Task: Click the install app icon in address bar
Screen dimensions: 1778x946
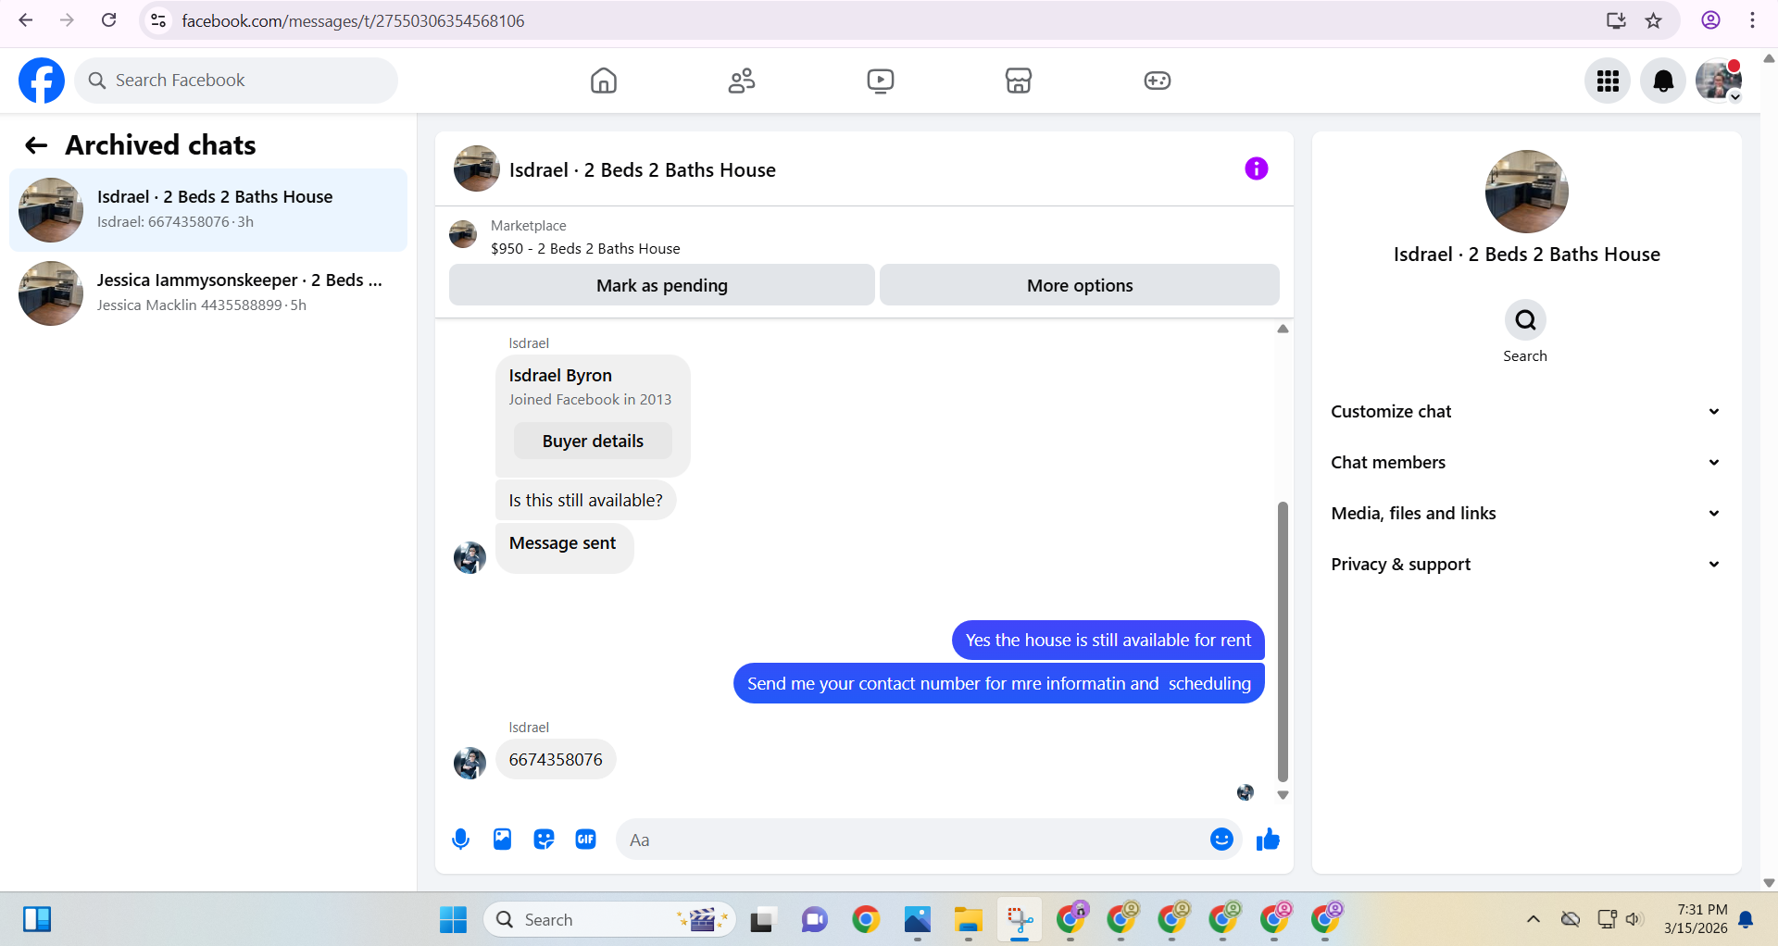Action: coord(1616,20)
